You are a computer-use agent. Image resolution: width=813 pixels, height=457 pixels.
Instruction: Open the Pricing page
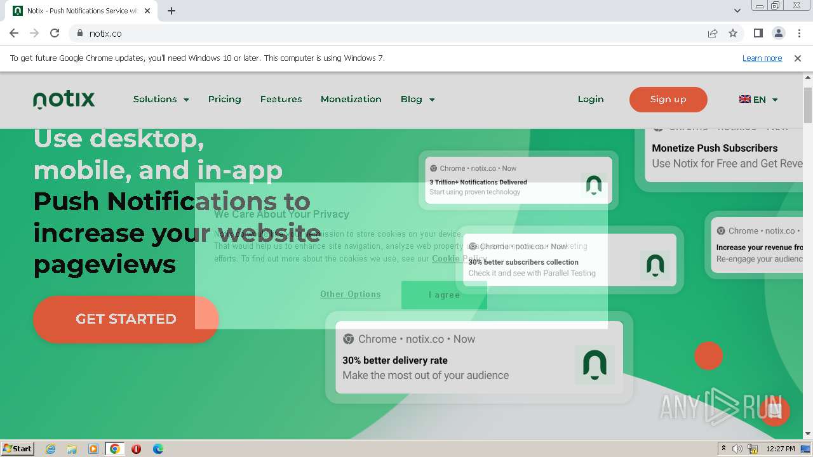coord(224,99)
